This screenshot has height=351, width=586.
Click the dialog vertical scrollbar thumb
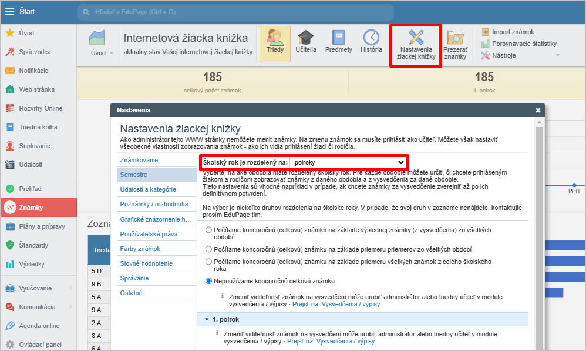539,238
